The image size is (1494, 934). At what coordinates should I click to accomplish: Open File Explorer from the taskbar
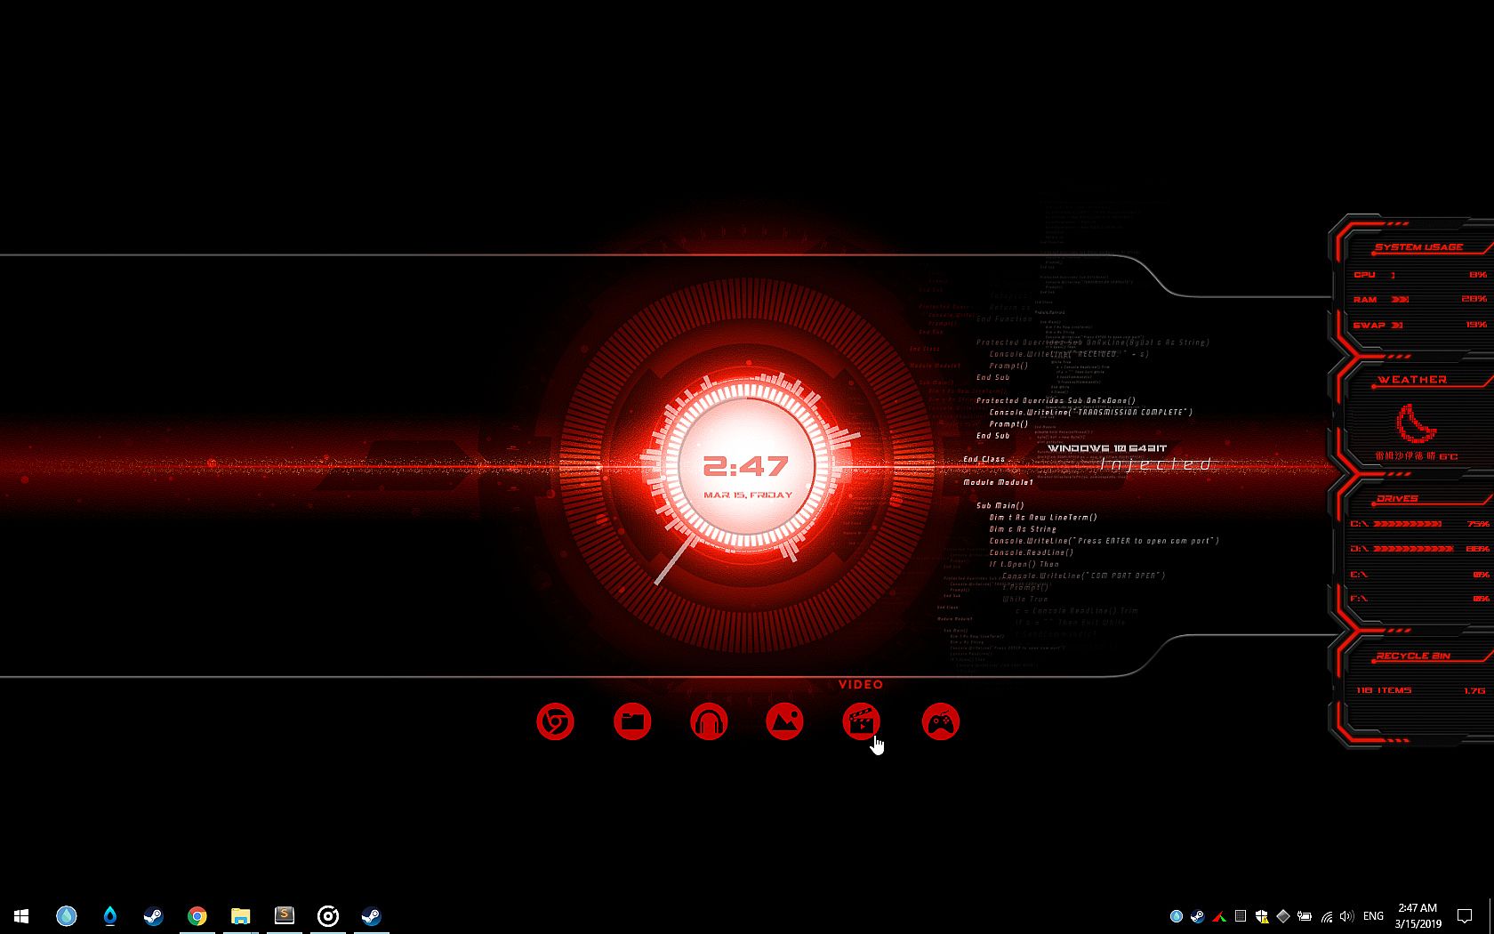[x=241, y=915]
